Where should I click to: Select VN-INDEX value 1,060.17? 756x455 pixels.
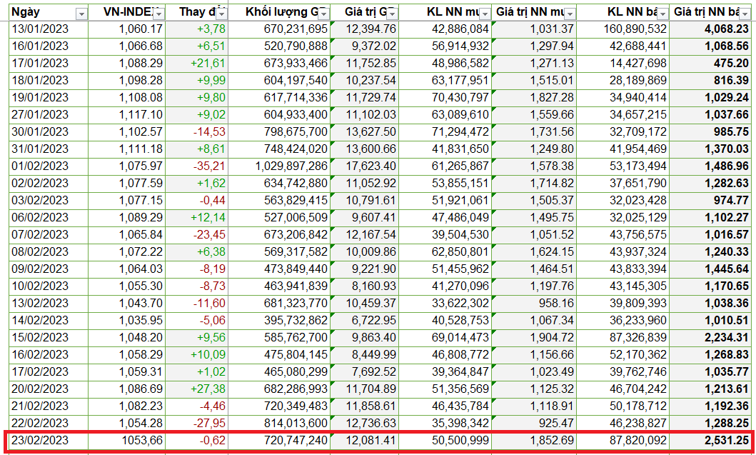click(127, 29)
